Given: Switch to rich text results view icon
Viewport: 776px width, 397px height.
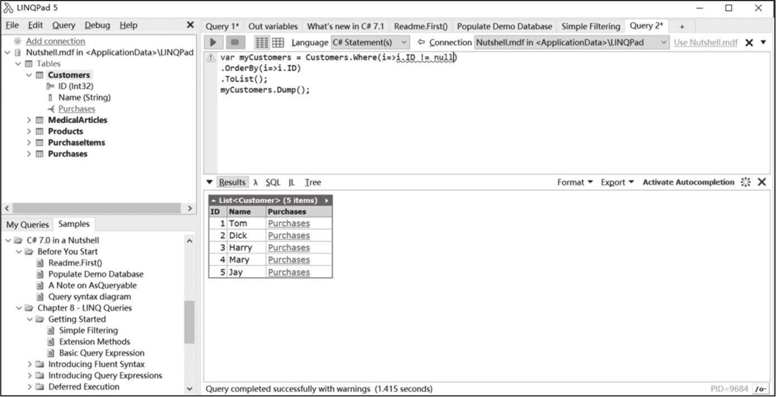Looking at the screenshot, I should pos(261,42).
